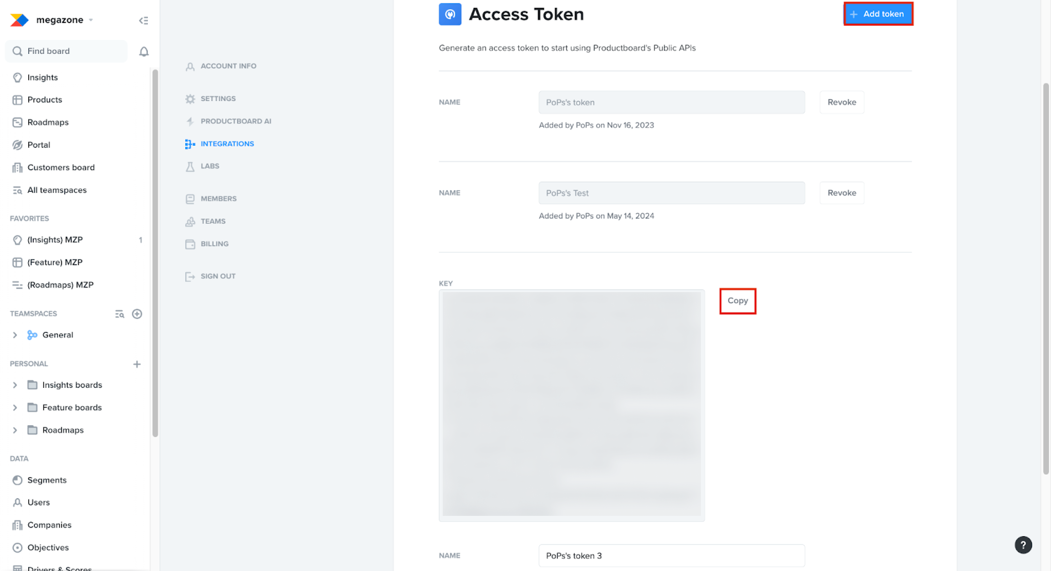Copy the generated access key

point(737,301)
